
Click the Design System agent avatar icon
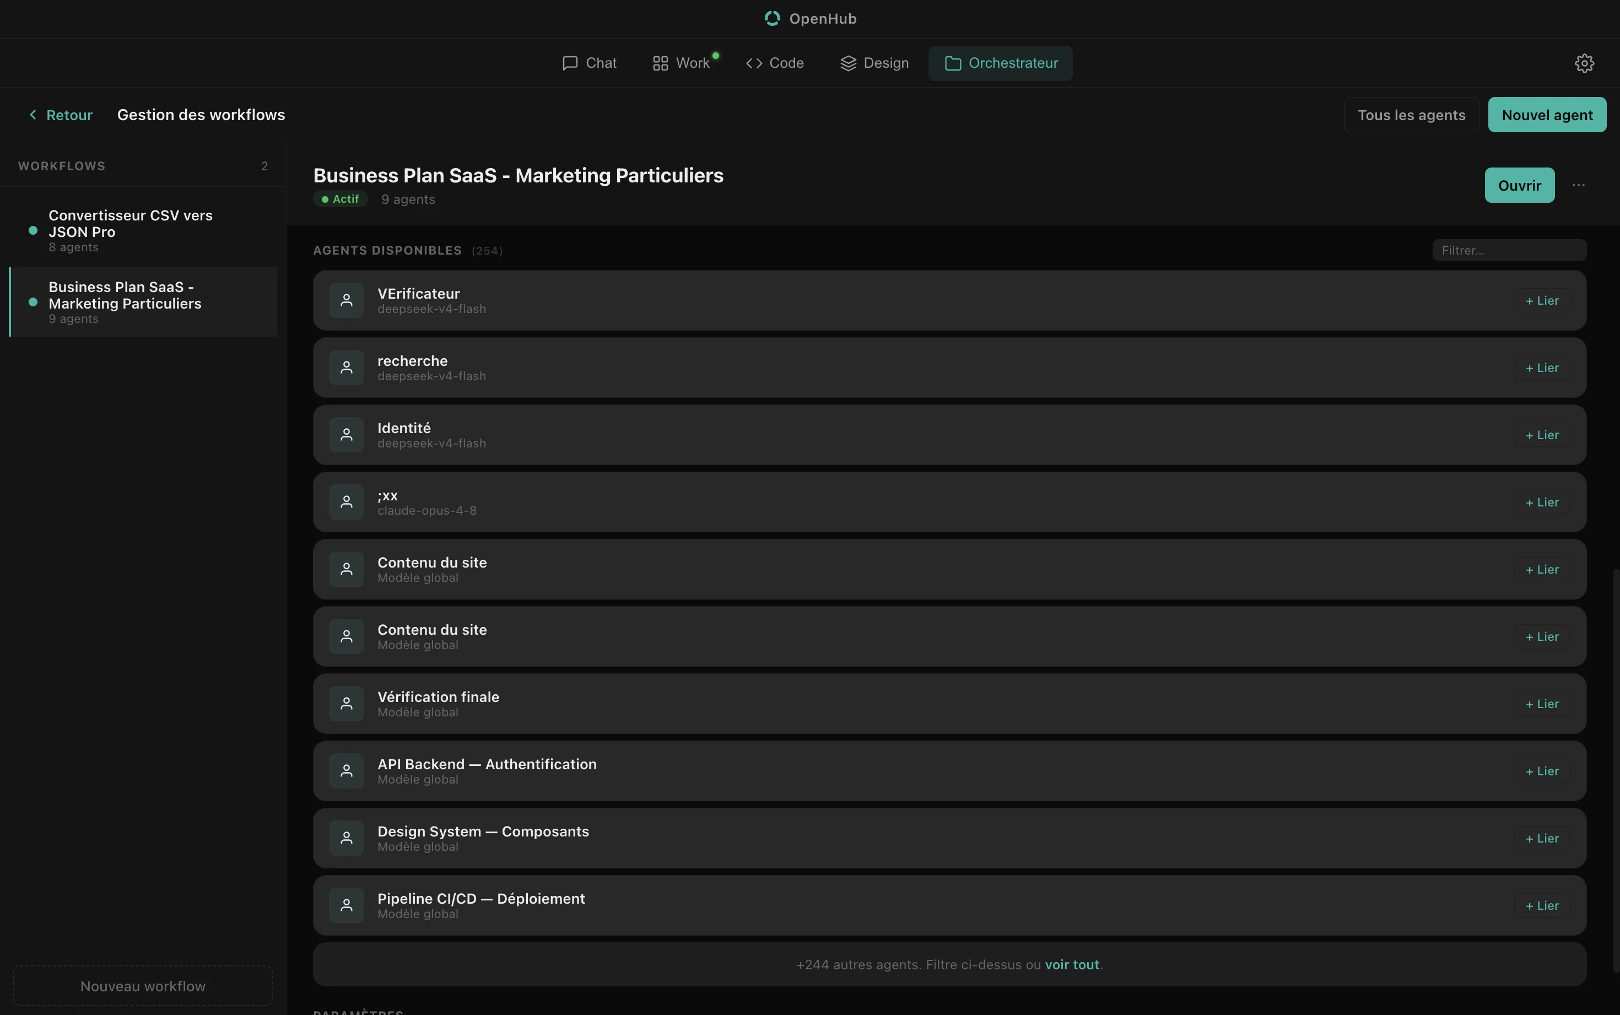[x=346, y=837]
